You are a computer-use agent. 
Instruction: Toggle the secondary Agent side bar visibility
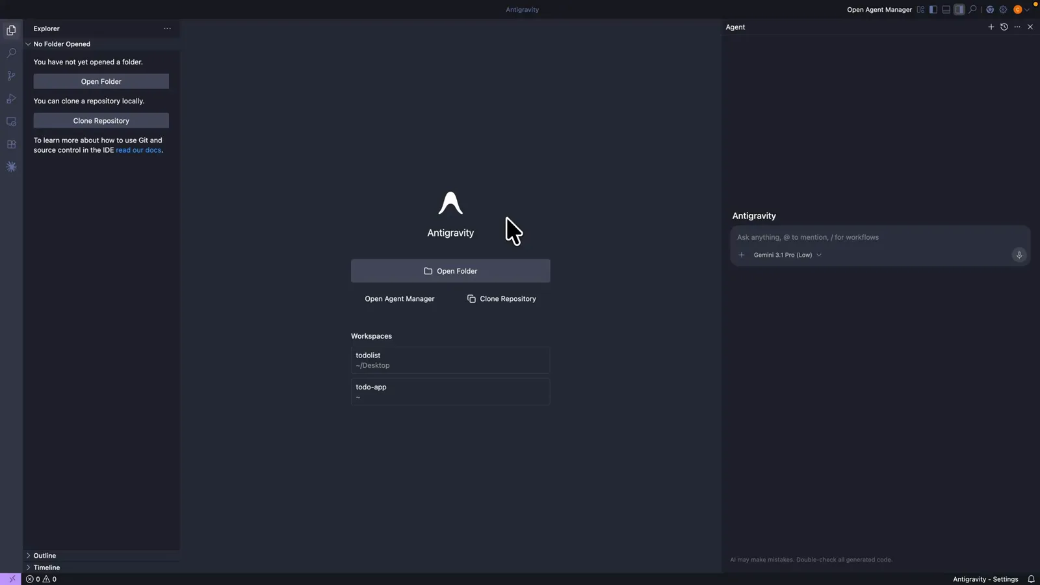click(959, 10)
